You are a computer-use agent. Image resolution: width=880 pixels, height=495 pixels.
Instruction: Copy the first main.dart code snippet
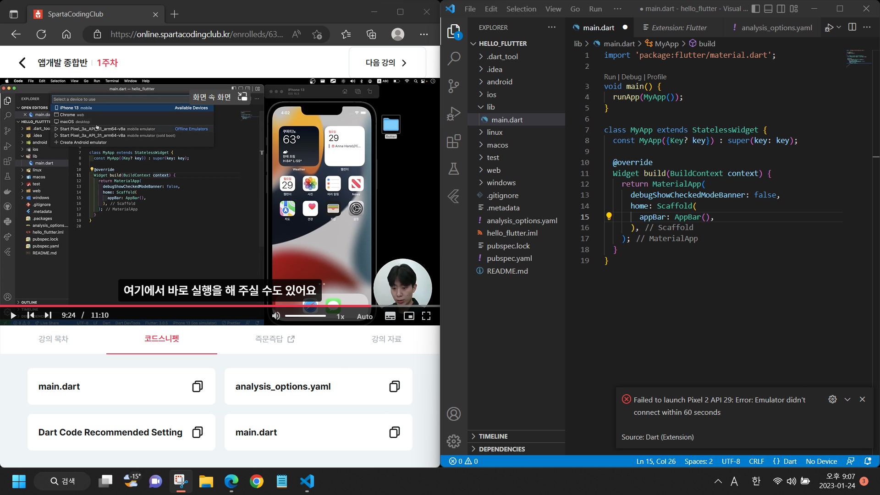[198, 386]
